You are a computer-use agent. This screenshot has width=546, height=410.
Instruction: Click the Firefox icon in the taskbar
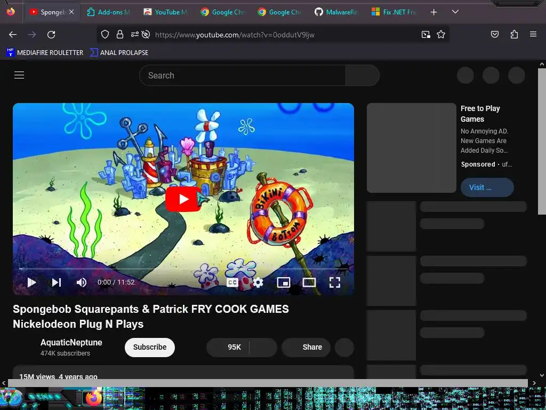pyautogui.click(x=93, y=398)
